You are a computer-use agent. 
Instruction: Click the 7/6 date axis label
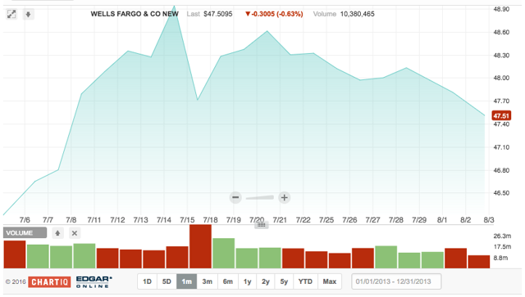(x=25, y=220)
